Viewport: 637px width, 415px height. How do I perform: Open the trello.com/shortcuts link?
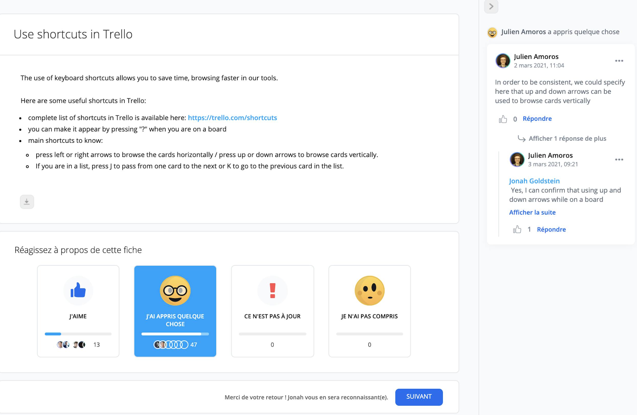click(232, 118)
